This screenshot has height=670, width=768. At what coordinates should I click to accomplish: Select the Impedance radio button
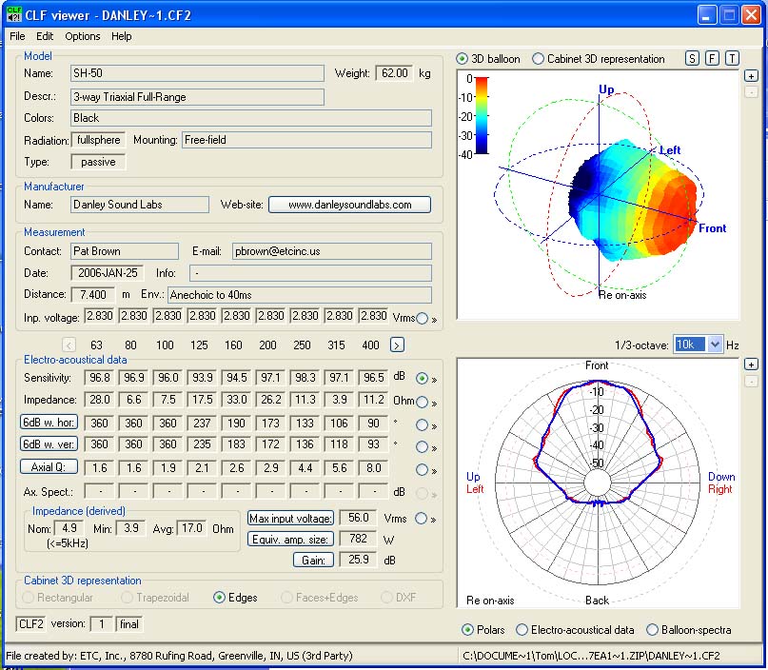coord(422,403)
